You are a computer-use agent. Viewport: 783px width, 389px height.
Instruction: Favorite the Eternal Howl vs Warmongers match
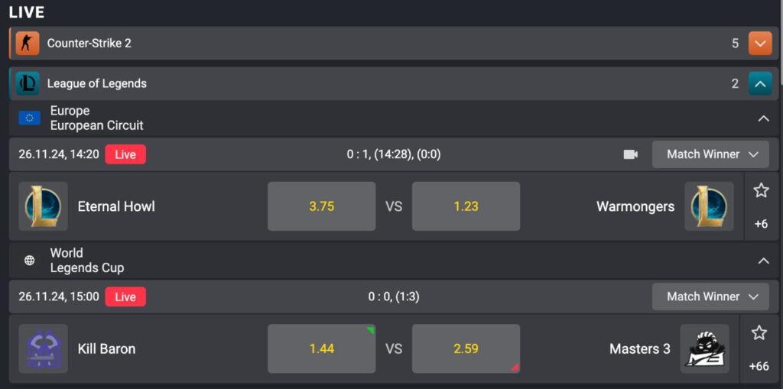pyautogui.click(x=761, y=190)
